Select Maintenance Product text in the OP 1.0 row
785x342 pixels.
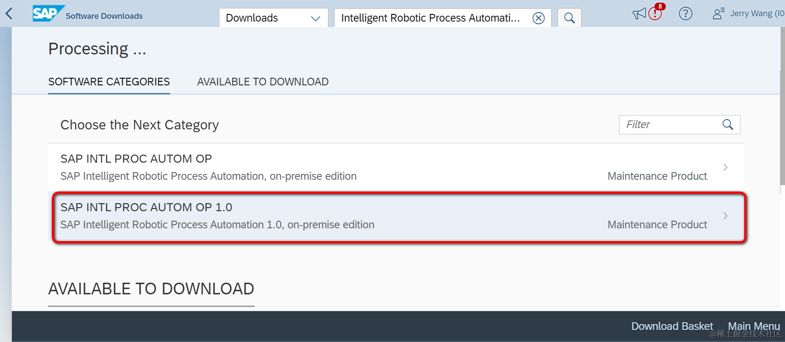tap(657, 225)
